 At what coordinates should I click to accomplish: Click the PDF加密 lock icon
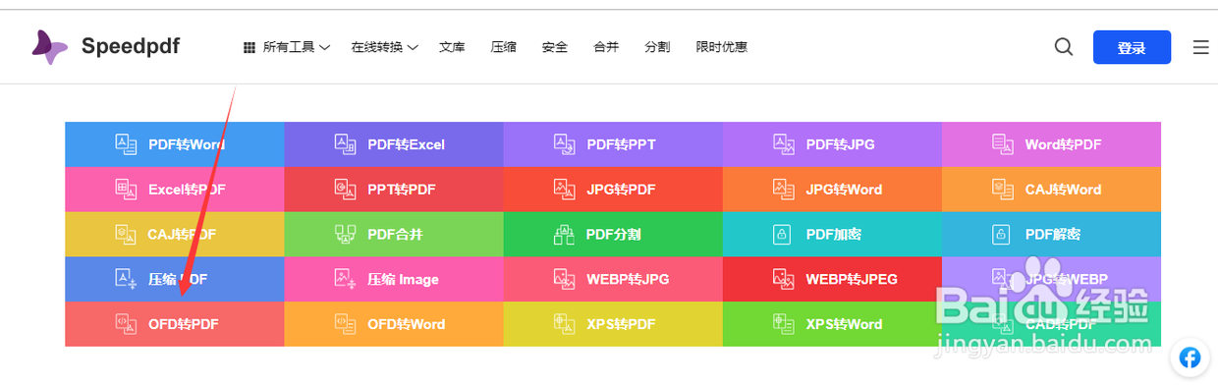point(783,234)
